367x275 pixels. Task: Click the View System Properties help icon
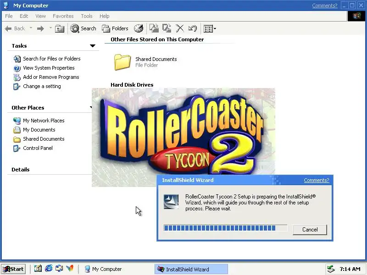pos(17,68)
